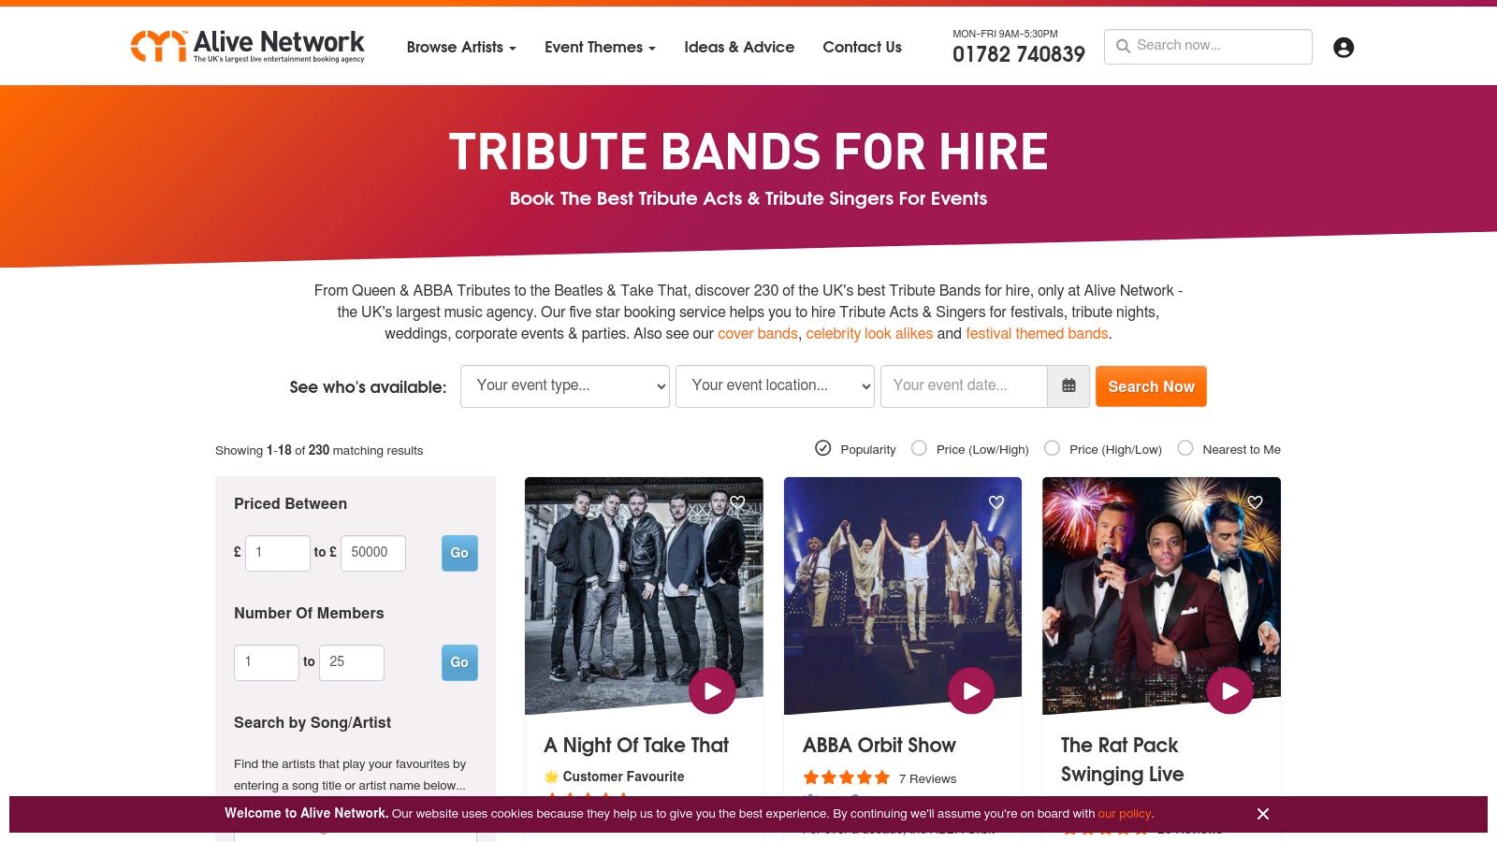The image size is (1497, 842).
Task: Play The Rat Pack Swinging Live video
Action: (1229, 690)
